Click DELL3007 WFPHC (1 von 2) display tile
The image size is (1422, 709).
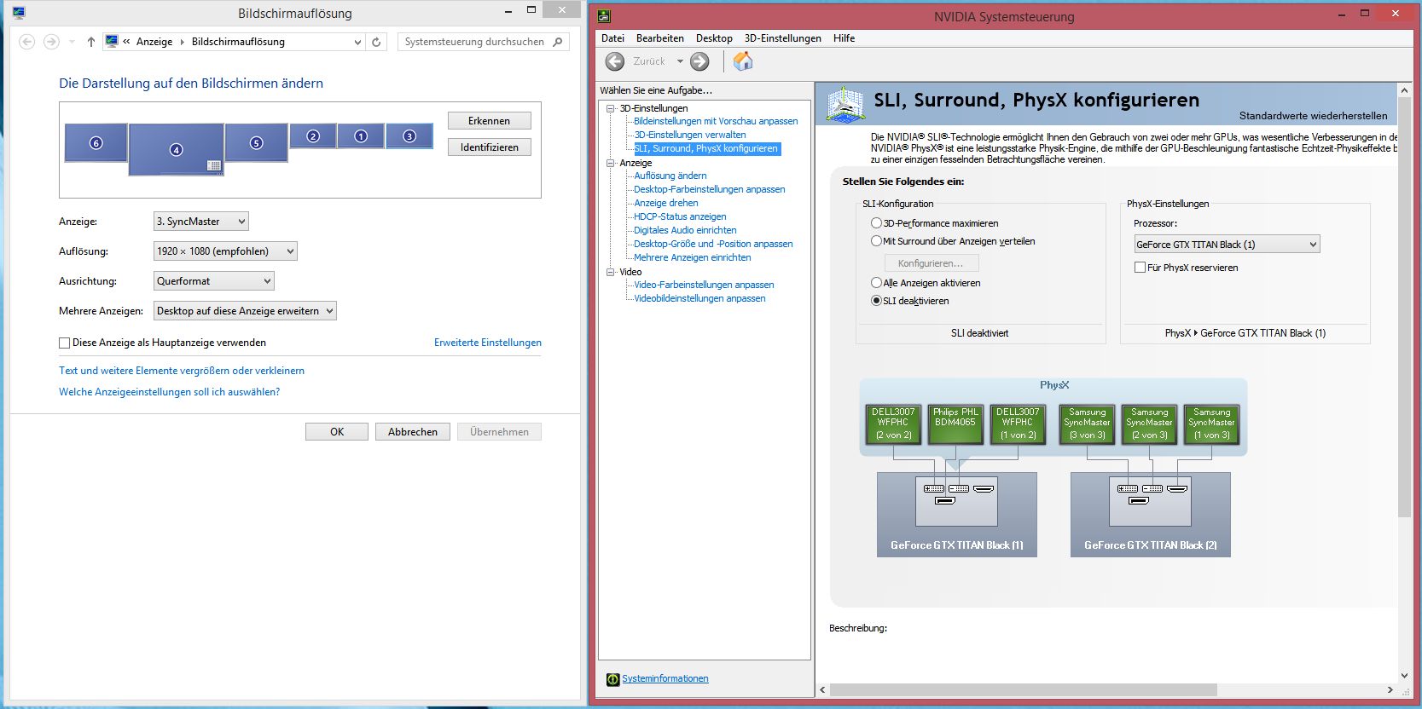[x=1018, y=424]
